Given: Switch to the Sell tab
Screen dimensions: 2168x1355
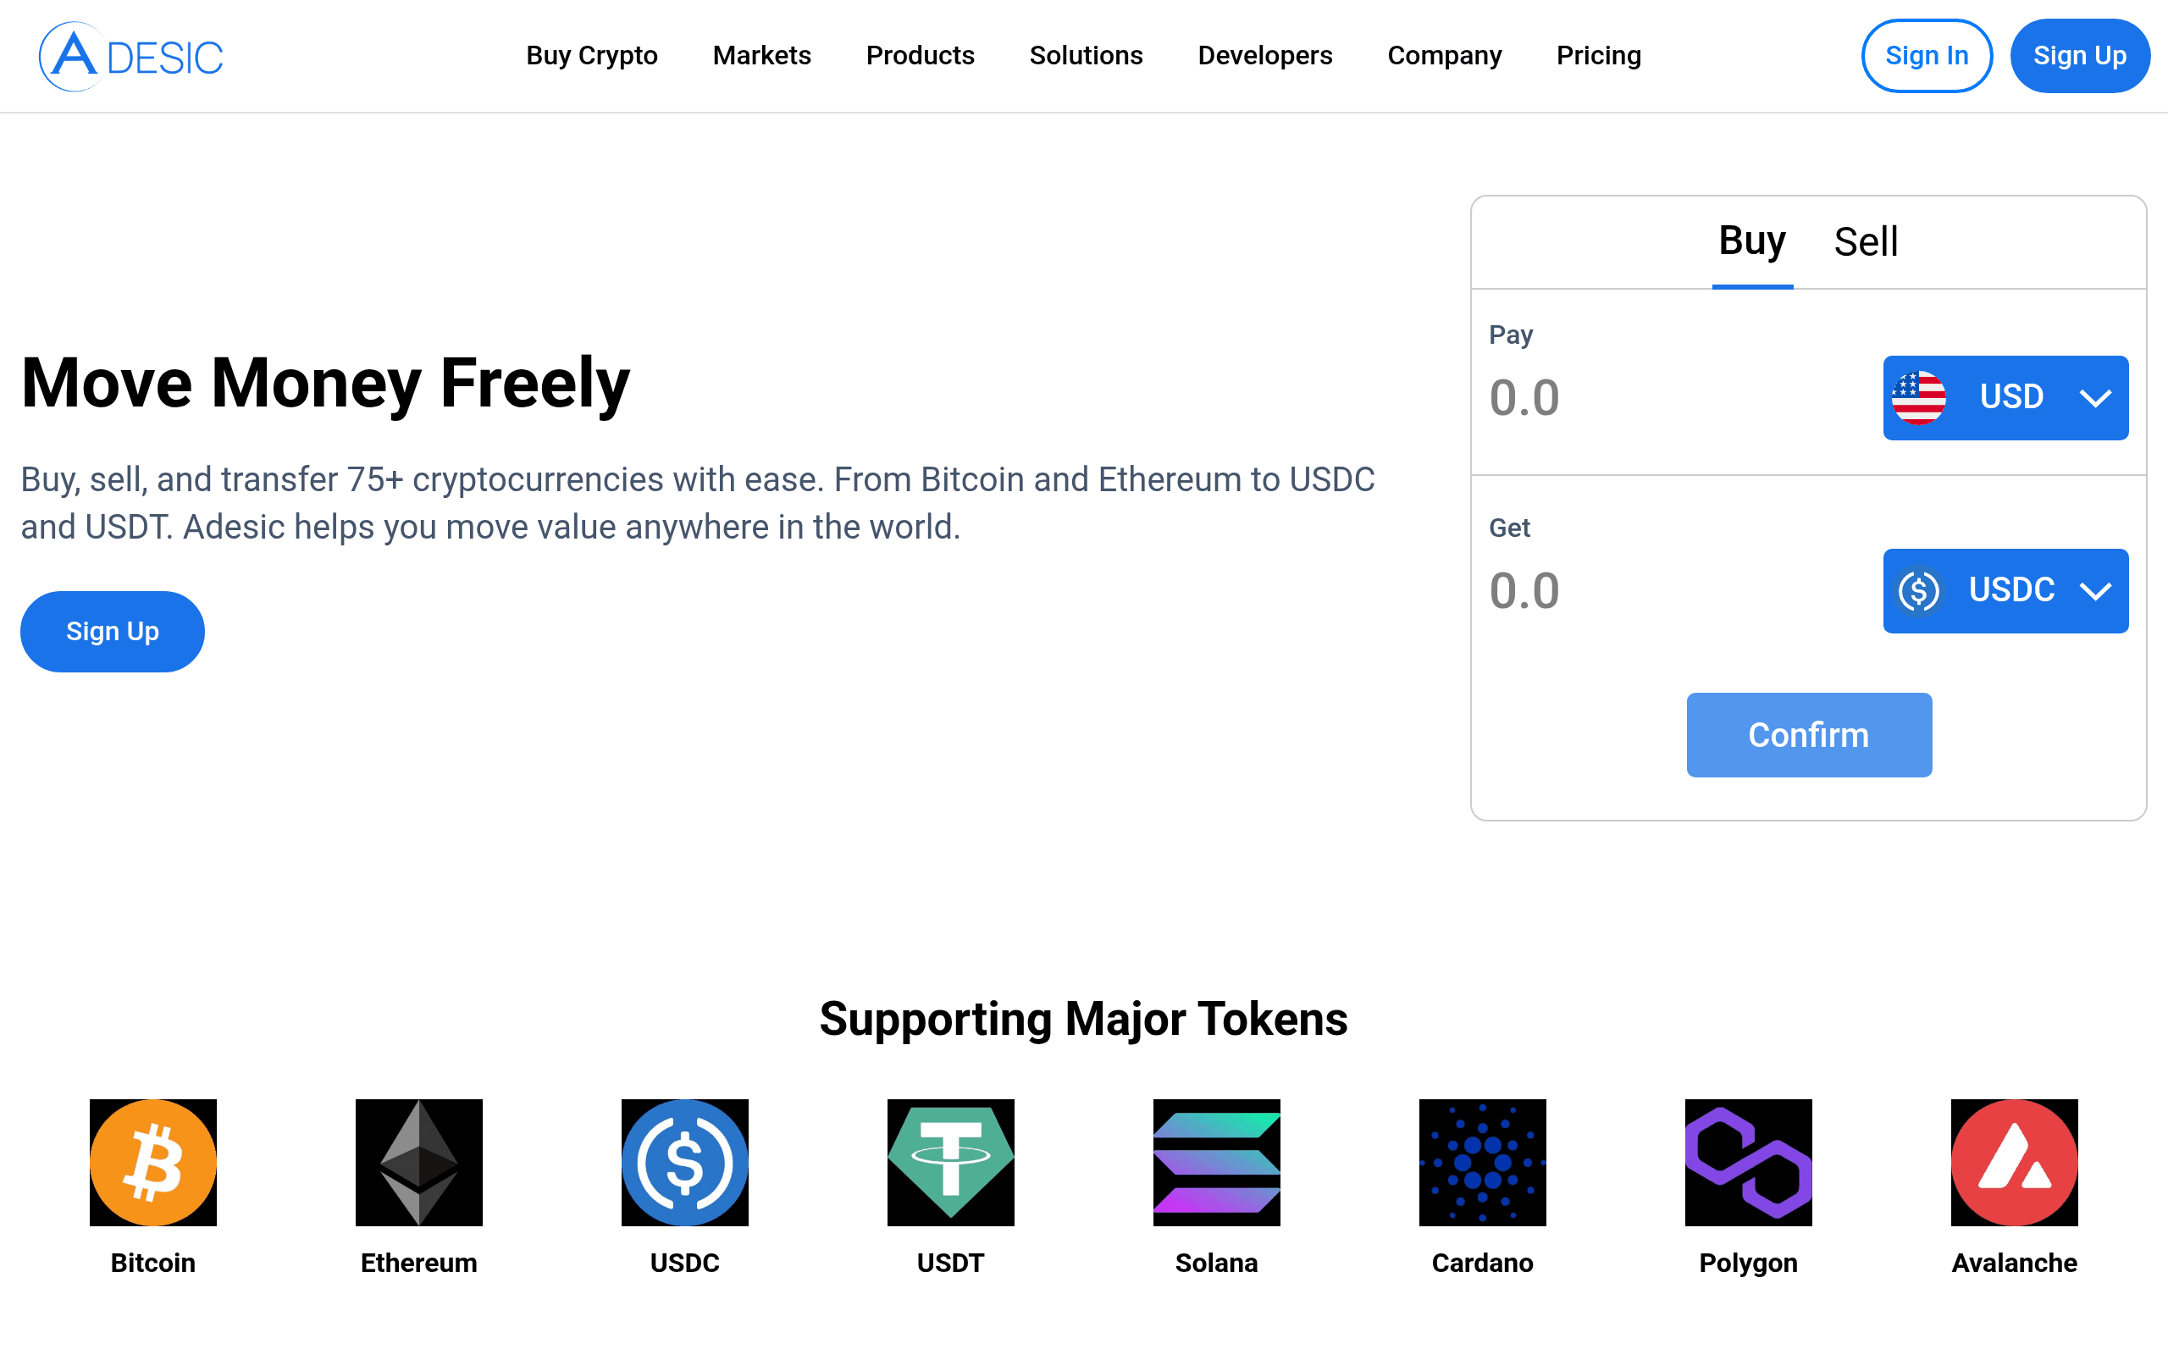Looking at the screenshot, I should tap(1865, 242).
